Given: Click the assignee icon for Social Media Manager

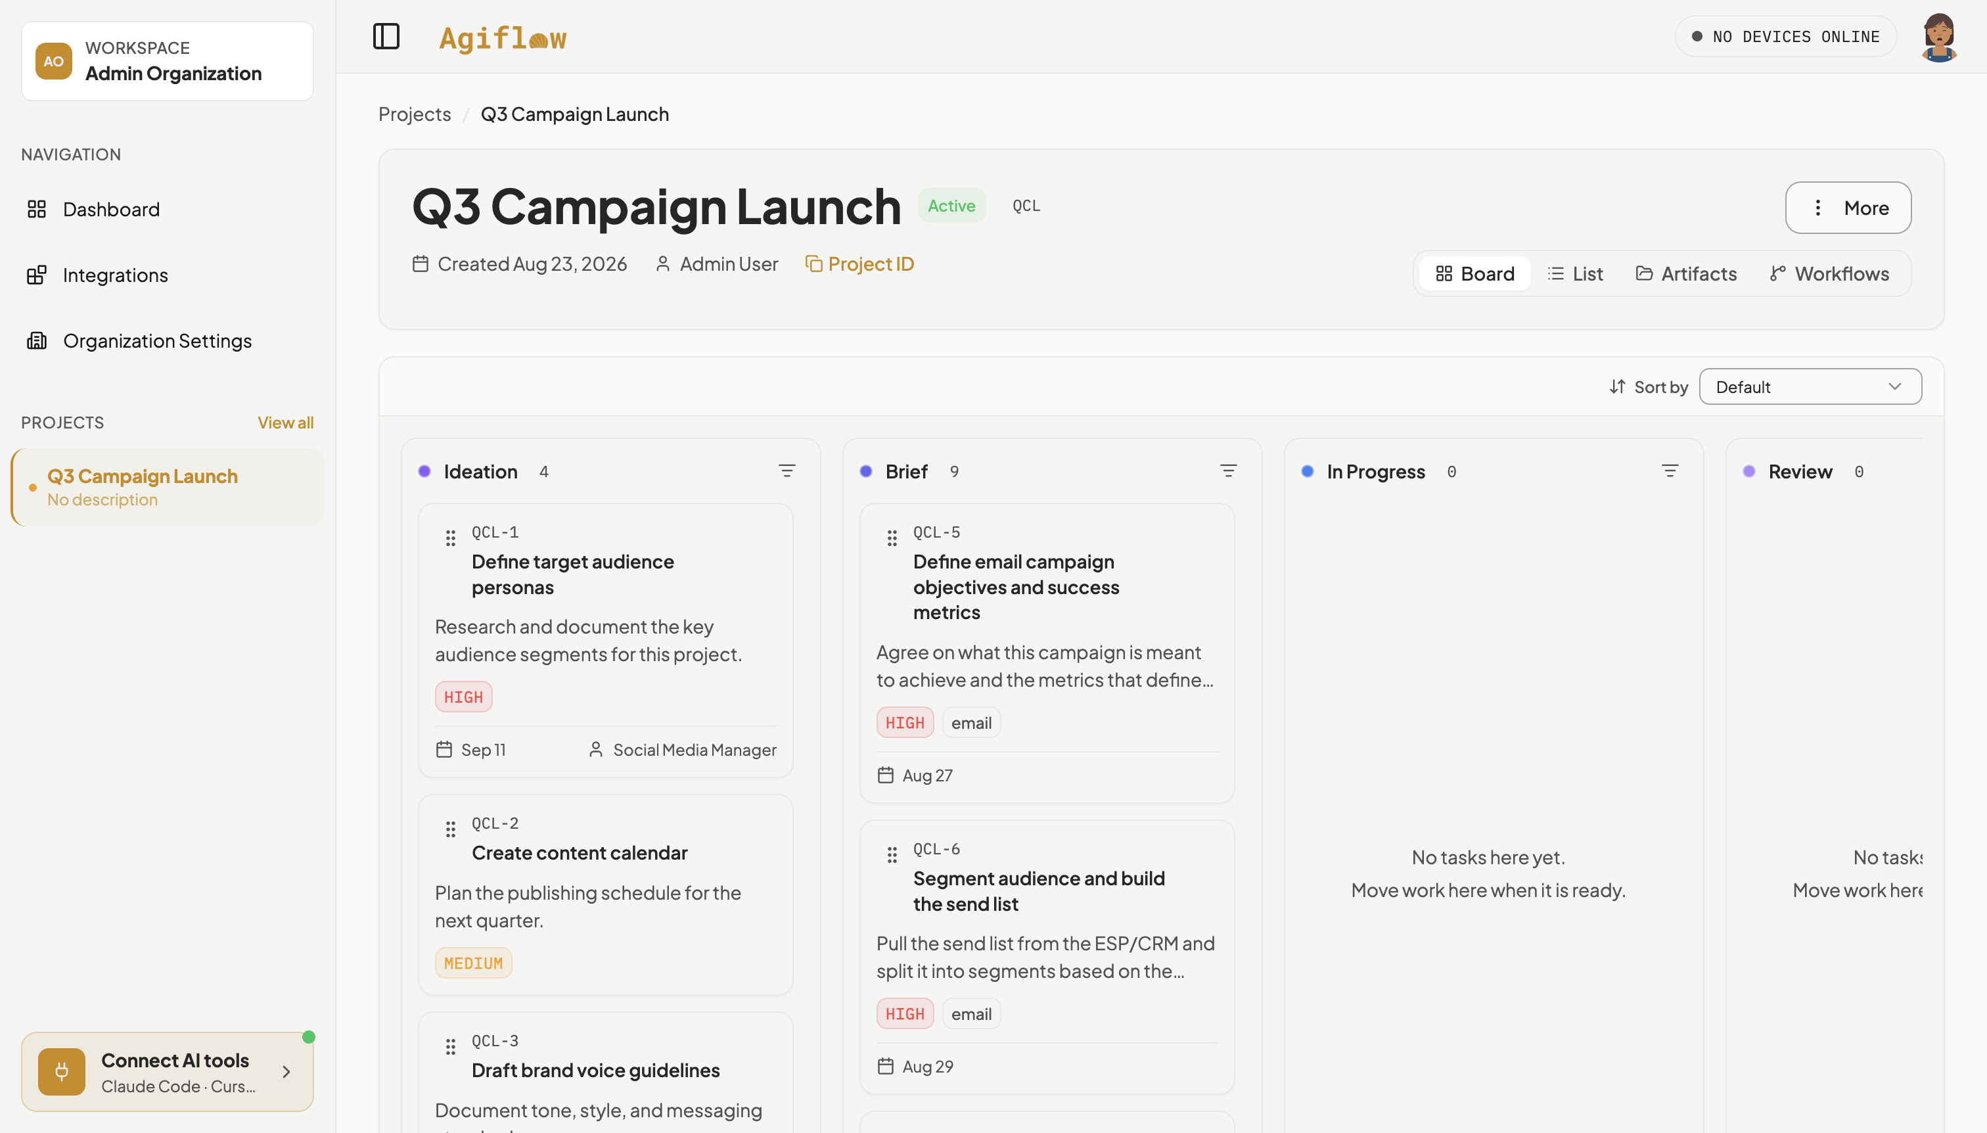Looking at the screenshot, I should [596, 749].
